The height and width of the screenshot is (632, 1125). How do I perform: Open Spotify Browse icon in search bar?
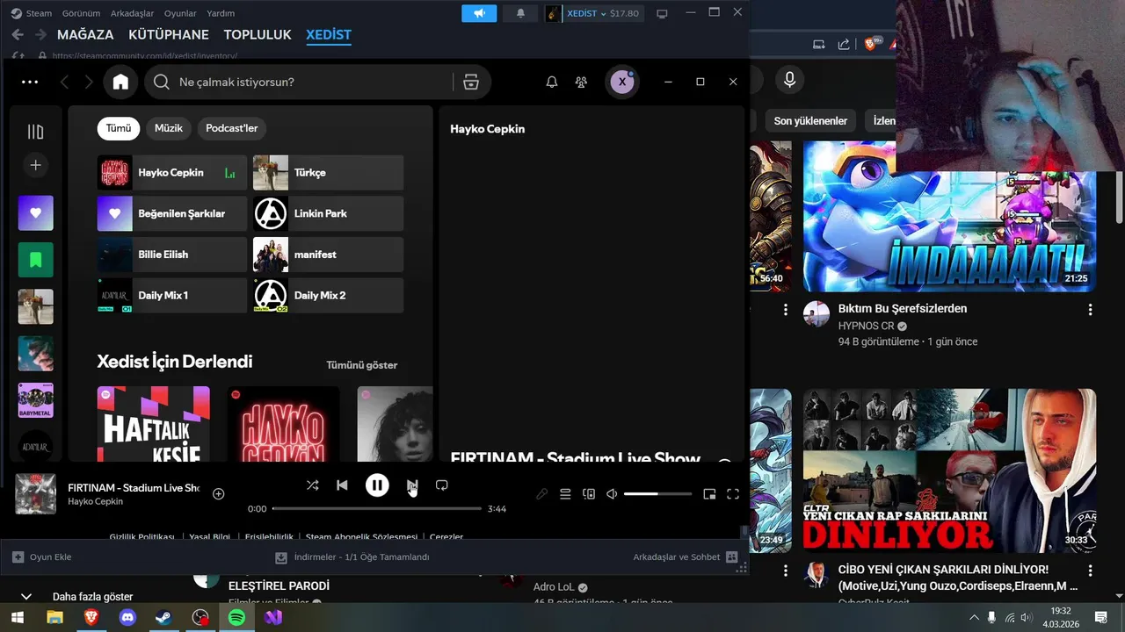tap(471, 82)
